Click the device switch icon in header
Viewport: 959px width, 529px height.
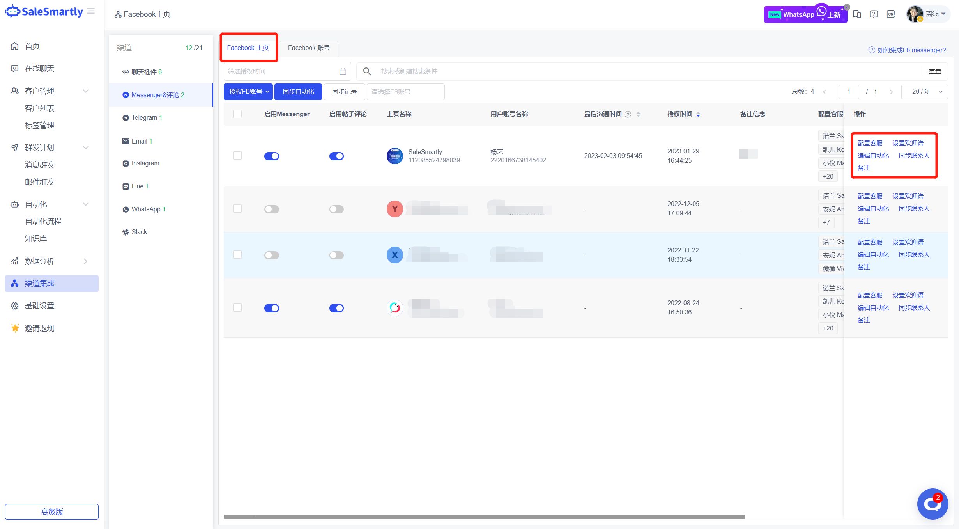[857, 14]
